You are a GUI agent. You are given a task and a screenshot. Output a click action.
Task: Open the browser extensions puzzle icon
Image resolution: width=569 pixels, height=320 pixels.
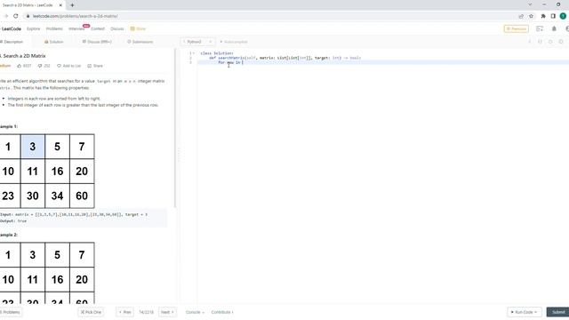pyautogui.click(x=543, y=16)
